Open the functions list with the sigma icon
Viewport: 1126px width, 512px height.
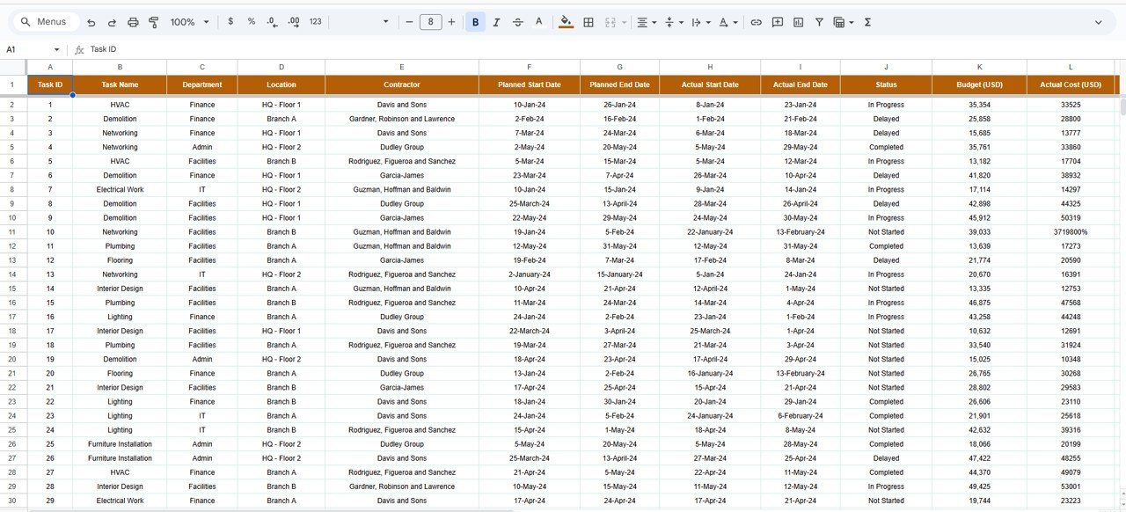(866, 22)
